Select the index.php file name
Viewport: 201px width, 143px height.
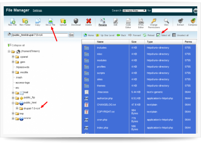tap(103, 128)
